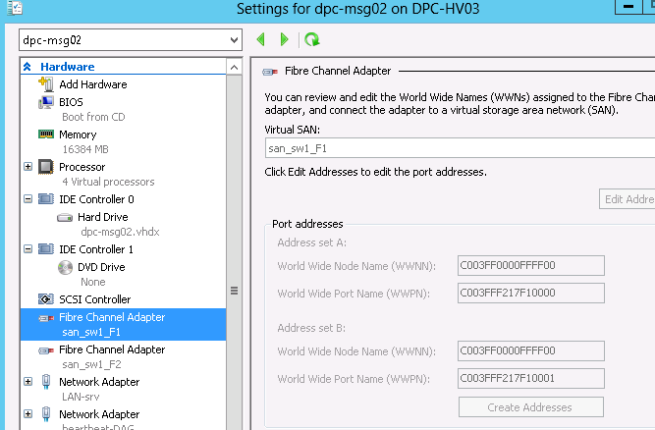Select the san_sw1_F2 text under Fibre Channel Adapter
Viewport: 655px width, 430px height.
[x=91, y=364]
